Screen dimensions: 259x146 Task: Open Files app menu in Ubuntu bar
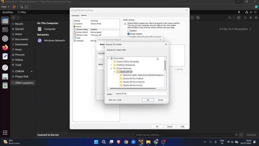pyautogui.click(x=21, y=12)
